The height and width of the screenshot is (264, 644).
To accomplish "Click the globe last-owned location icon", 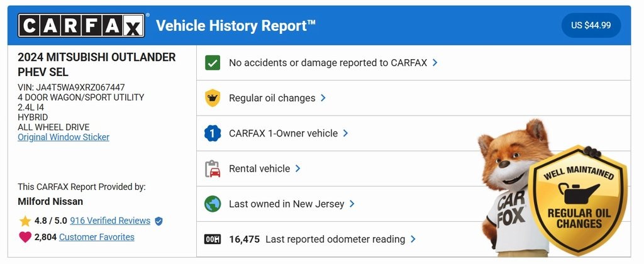I will pyautogui.click(x=213, y=204).
